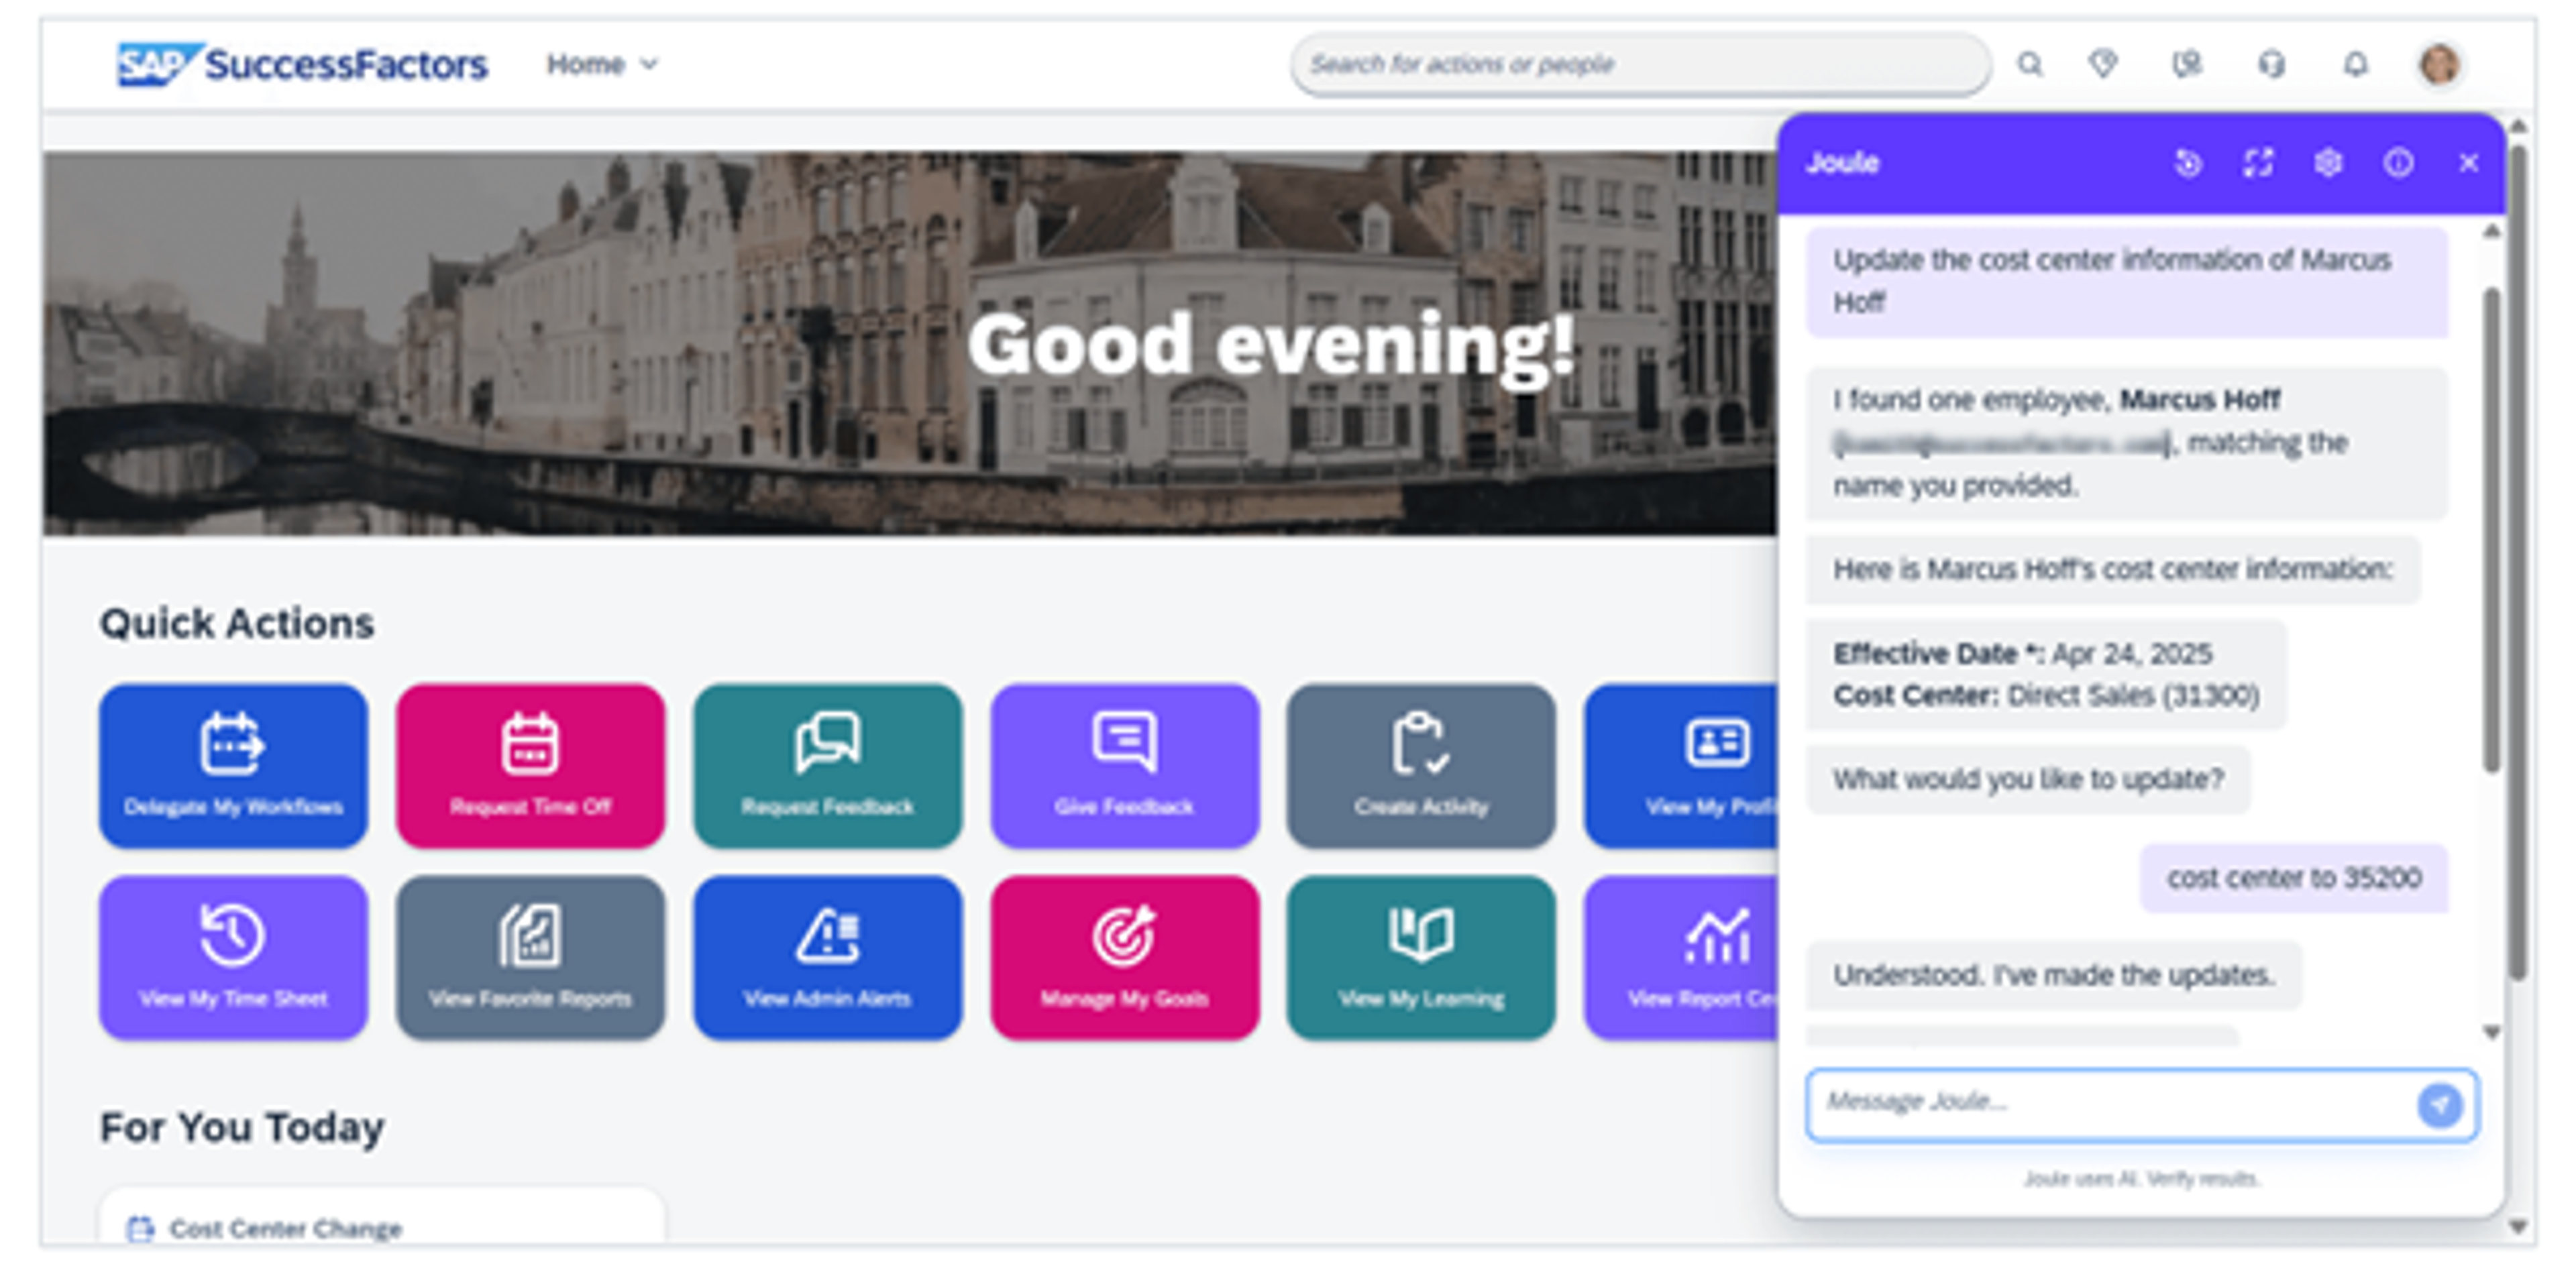Open View Admin Alerts quick action

[x=827, y=958]
